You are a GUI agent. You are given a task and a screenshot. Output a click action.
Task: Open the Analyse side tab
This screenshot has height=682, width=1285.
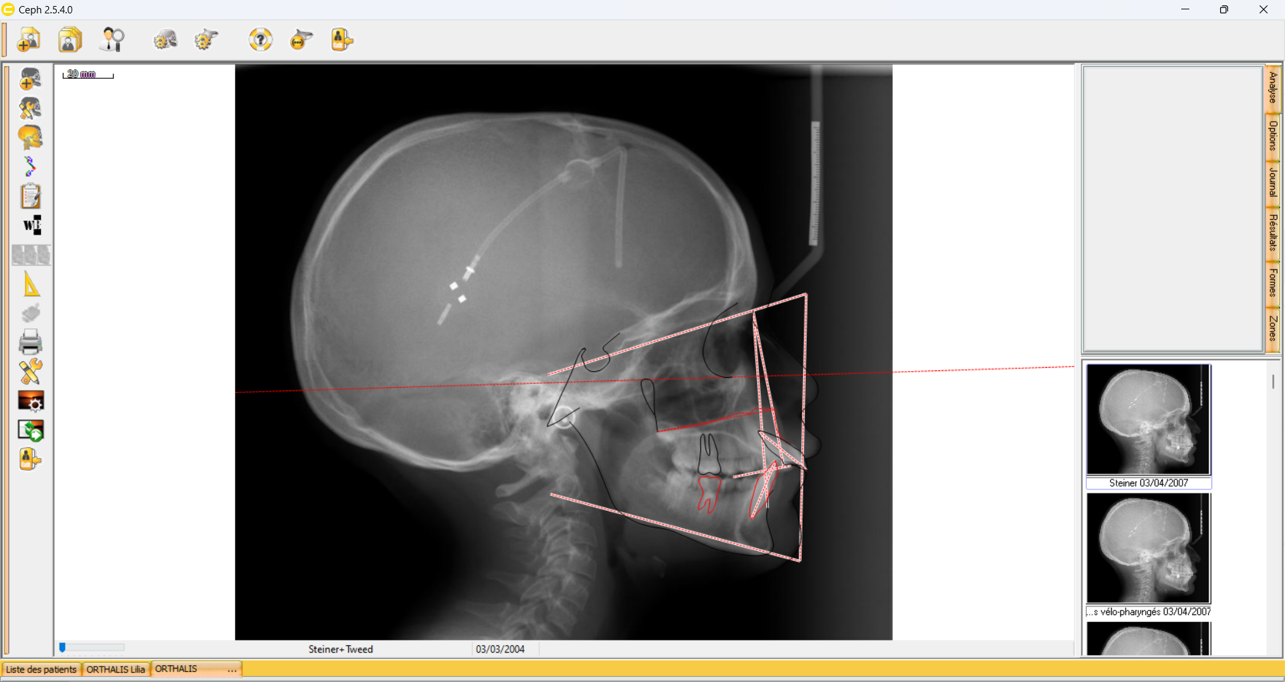point(1272,88)
